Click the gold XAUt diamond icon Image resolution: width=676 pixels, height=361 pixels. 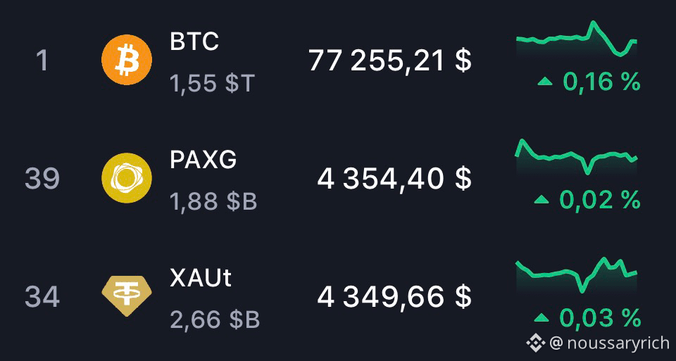(127, 296)
